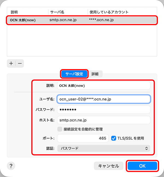Select the サーバ設定 tab
164x177 pixels.
click(74, 74)
